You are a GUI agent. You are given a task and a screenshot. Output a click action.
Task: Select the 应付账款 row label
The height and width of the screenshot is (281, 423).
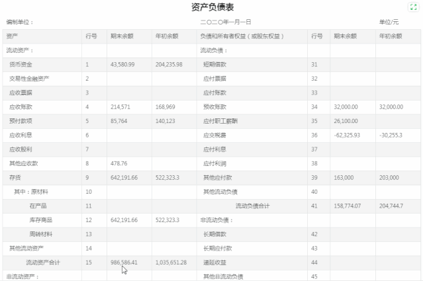[x=214, y=93]
